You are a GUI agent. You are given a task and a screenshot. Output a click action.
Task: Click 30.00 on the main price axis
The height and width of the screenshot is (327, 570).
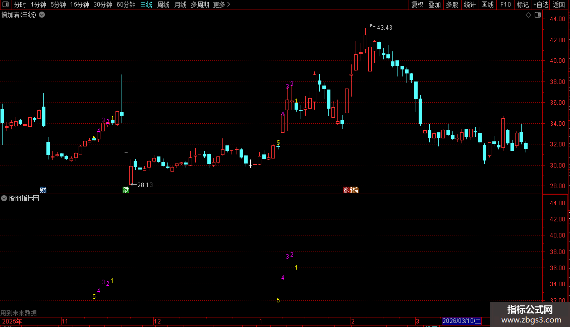[x=557, y=166]
